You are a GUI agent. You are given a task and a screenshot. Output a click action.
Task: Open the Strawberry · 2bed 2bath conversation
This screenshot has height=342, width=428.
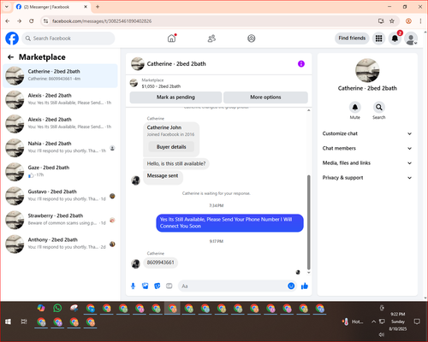pyautogui.click(x=60, y=220)
